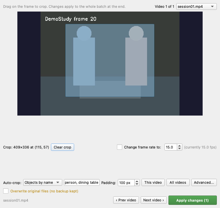Click the DemoStudy frame 20 label
This screenshot has height=208, width=220.
pos(71,19)
